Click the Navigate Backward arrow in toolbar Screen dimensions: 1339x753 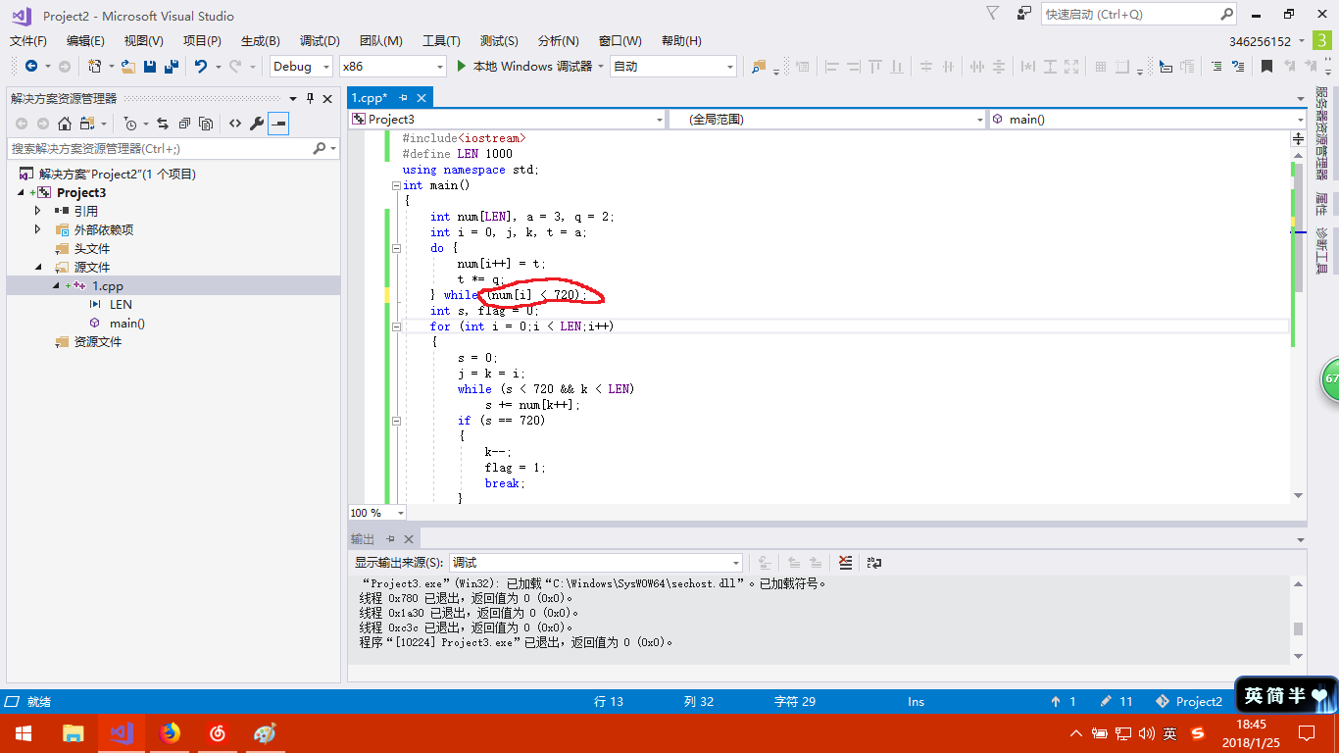coord(31,66)
